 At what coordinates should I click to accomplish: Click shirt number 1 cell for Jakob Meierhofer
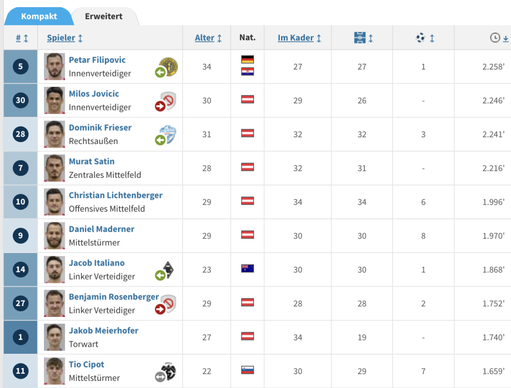pos(20,337)
